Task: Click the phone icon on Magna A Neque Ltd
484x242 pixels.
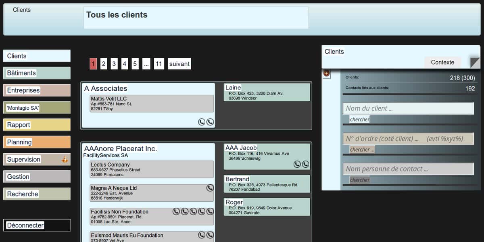Action: click(x=210, y=188)
